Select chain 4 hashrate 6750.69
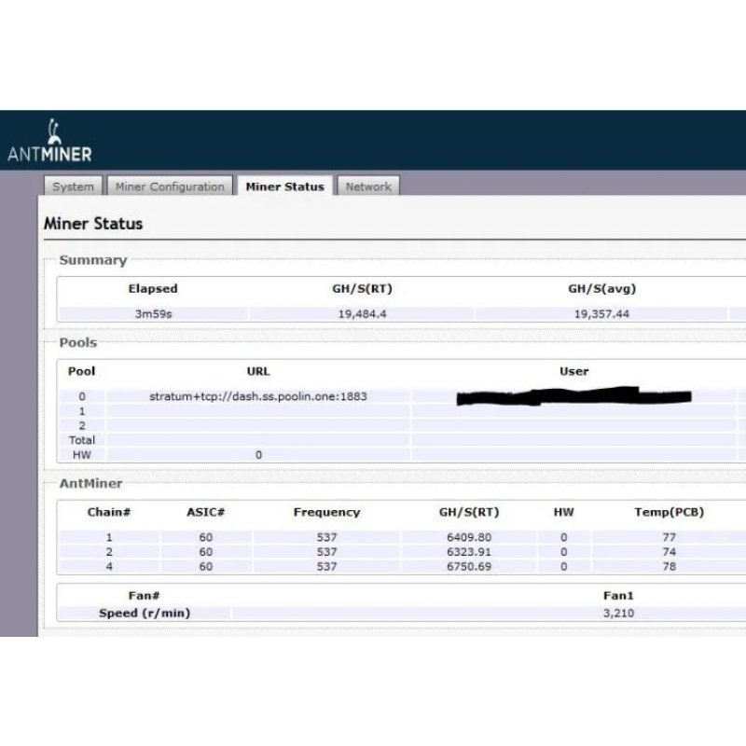Image resolution: width=746 pixels, height=746 pixels. [469, 566]
